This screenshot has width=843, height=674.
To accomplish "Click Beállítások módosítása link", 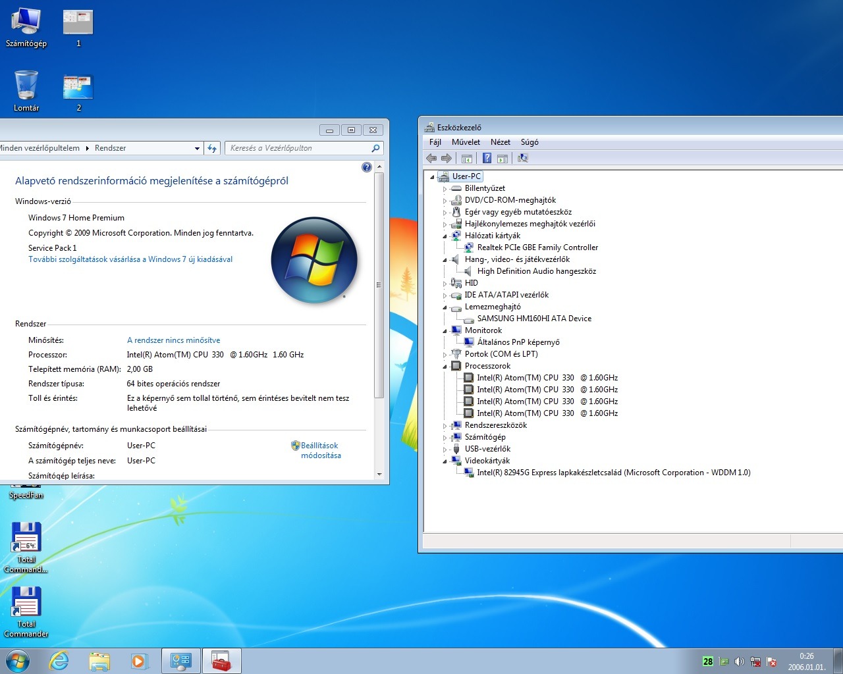I will [321, 450].
